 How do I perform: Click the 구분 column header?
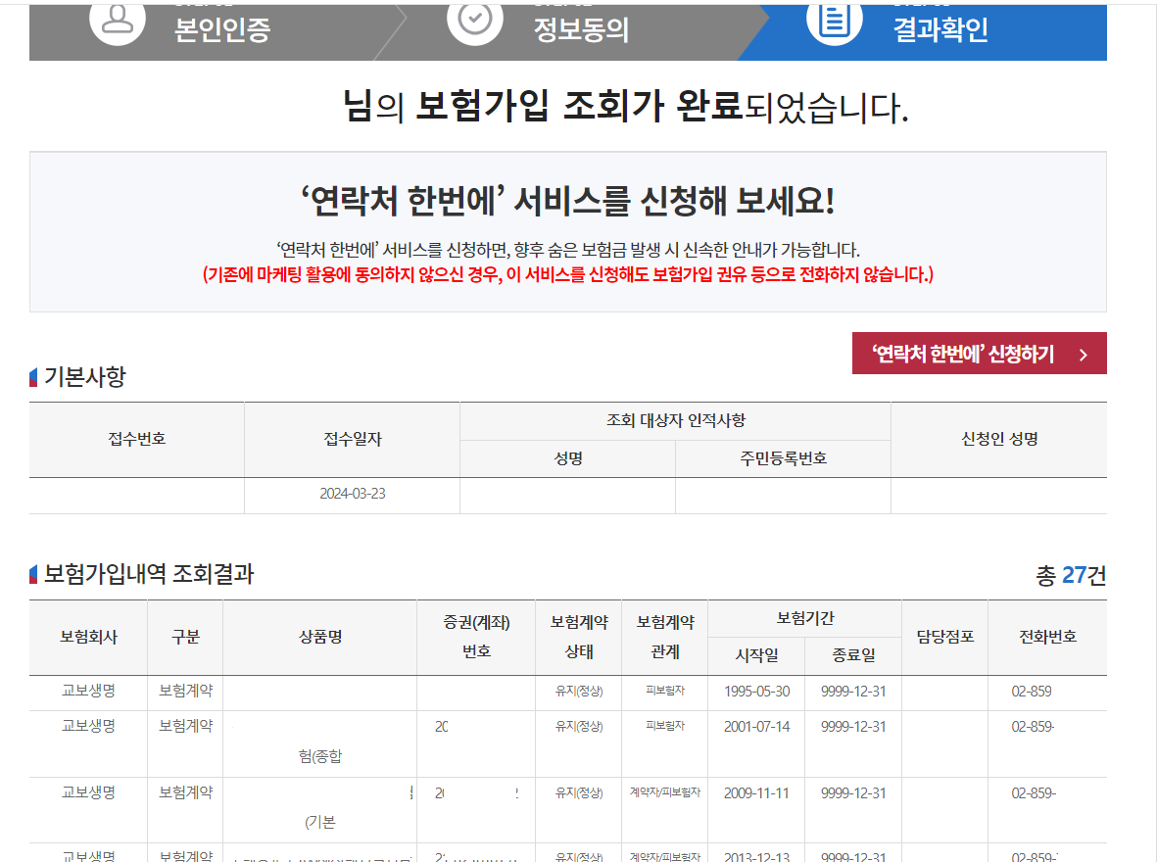click(x=185, y=637)
